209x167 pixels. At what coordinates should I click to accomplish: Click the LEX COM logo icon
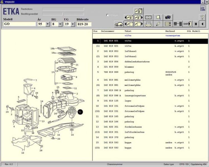coord(203,9)
